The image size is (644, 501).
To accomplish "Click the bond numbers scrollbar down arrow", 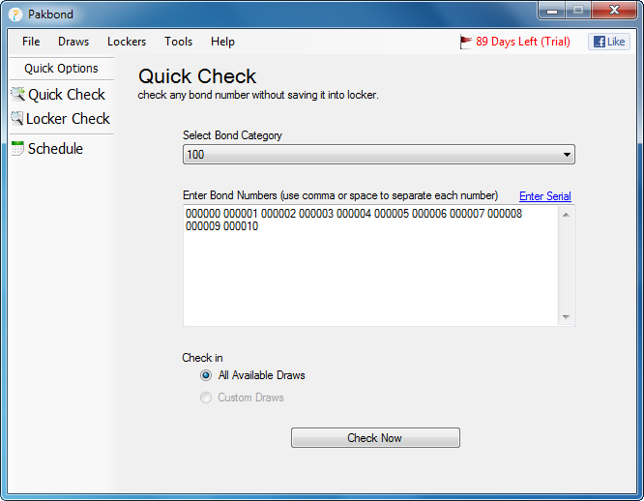I will click(x=566, y=316).
